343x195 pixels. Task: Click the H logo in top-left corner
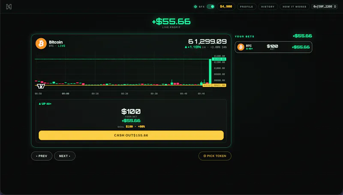tap(9, 7)
